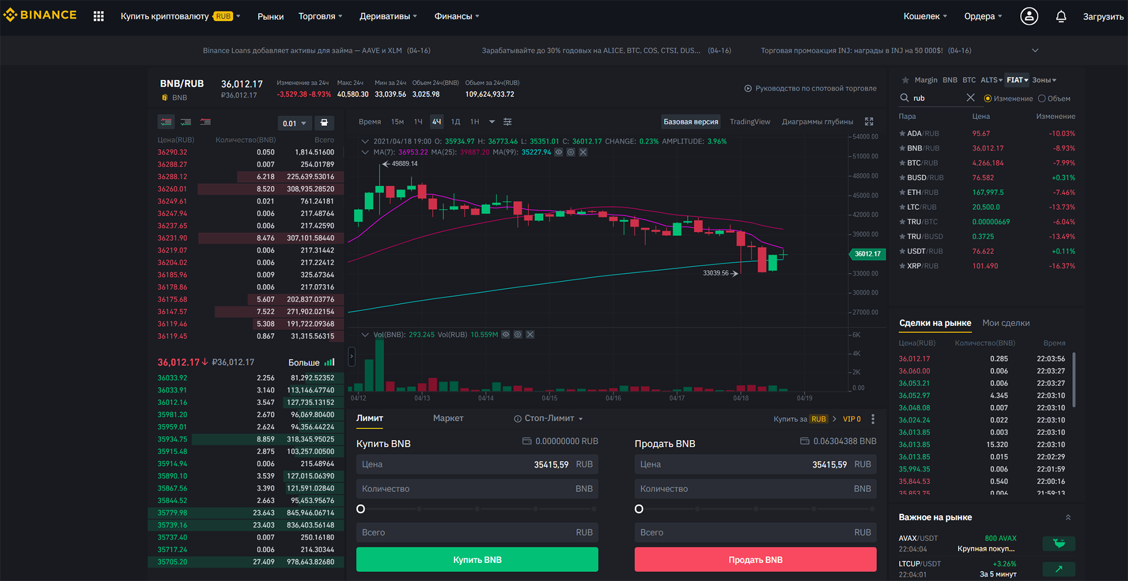Toggle MA indicator visibility eye
Screen dimensions: 1128x581
pyautogui.click(x=558, y=152)
